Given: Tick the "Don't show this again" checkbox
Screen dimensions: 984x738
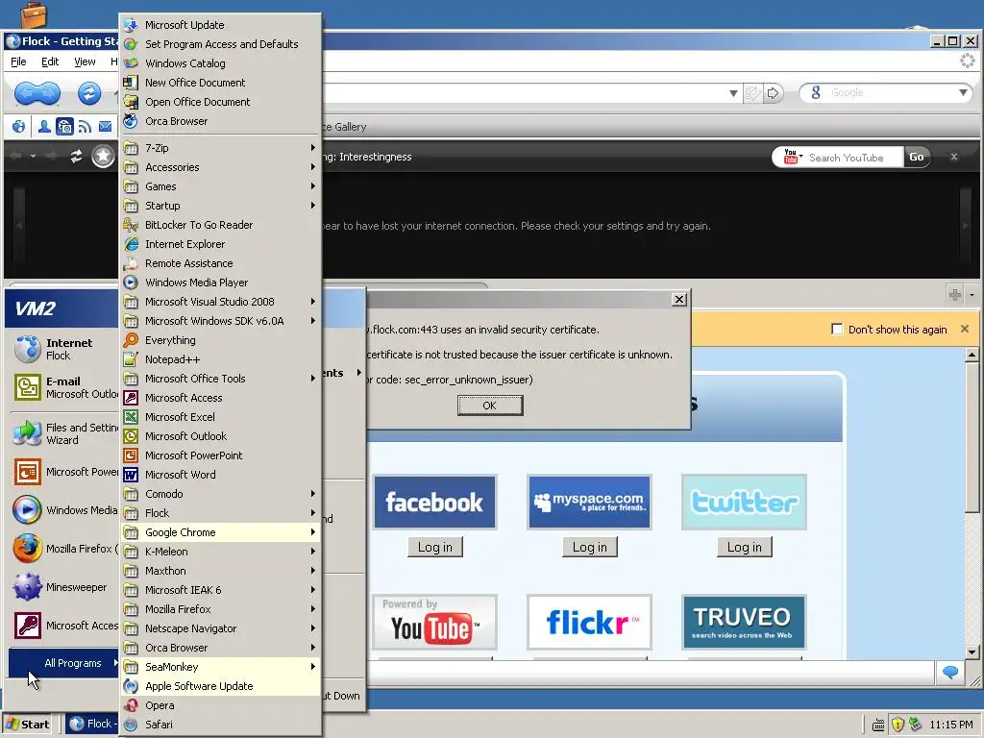Looking at the screenshot, I should [x=837, y=330].
